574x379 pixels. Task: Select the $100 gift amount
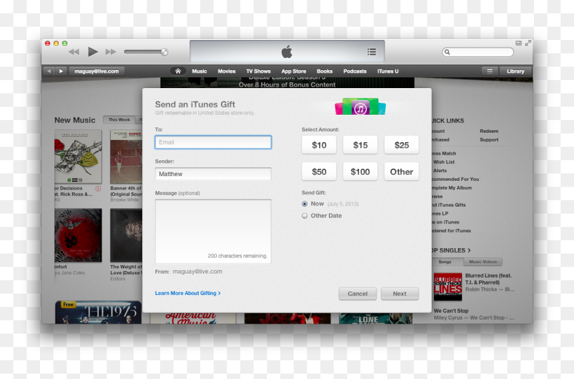click(360, 171)
